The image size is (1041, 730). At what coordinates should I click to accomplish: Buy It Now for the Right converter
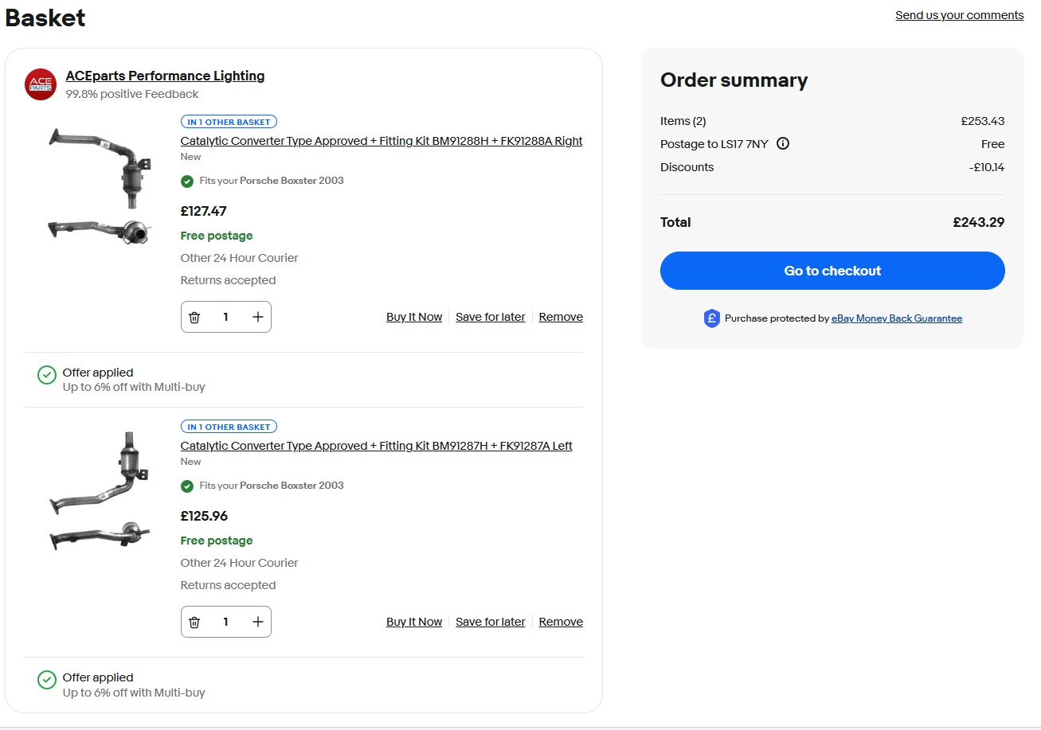414,317
